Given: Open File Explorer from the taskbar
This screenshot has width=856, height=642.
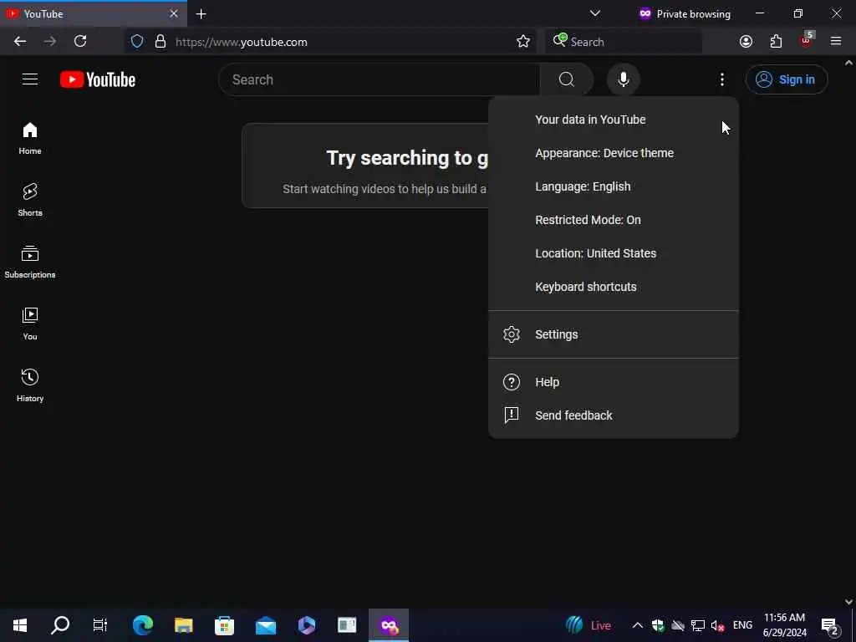Looking at the screenshot, I should [184, 625].
